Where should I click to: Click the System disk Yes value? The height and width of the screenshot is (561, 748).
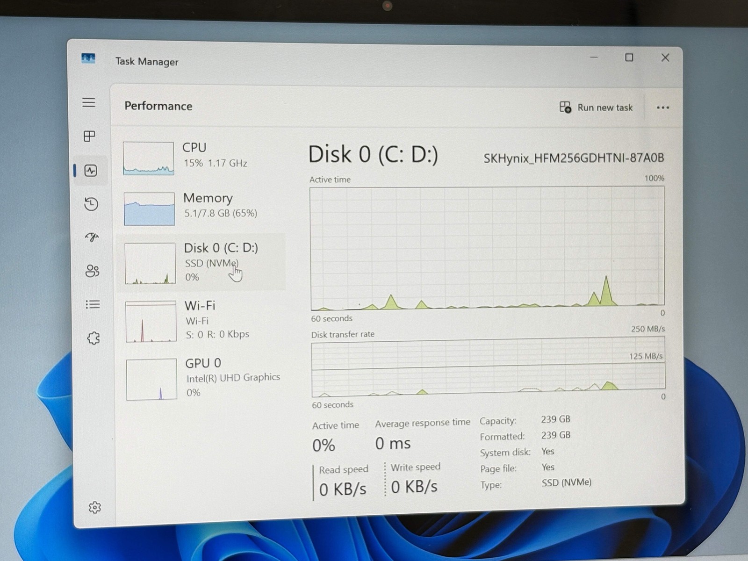click(x=547, y=451)
